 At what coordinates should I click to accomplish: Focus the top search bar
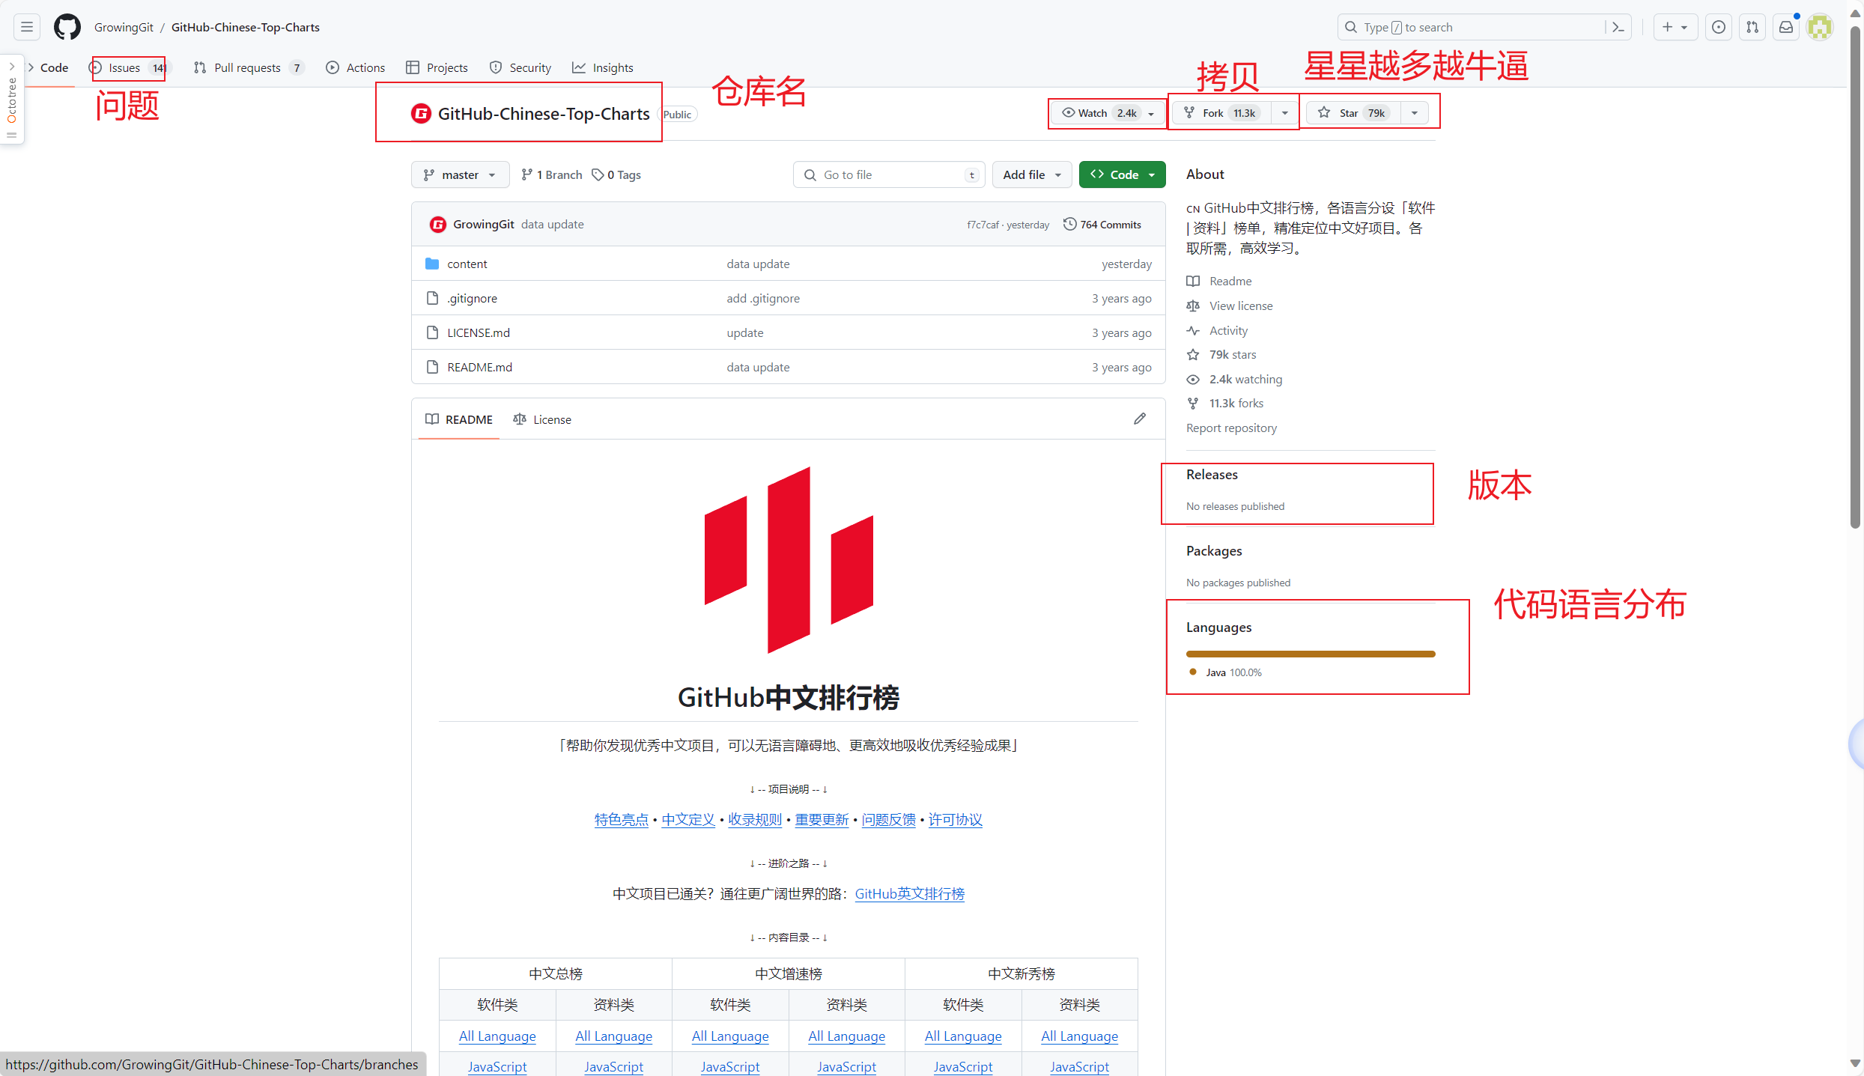pyautogui.click(x=1472, y=27)
